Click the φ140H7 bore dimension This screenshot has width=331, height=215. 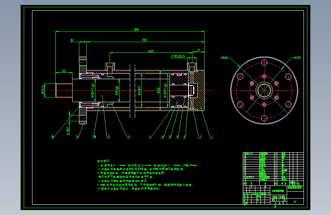click(139, 90)
